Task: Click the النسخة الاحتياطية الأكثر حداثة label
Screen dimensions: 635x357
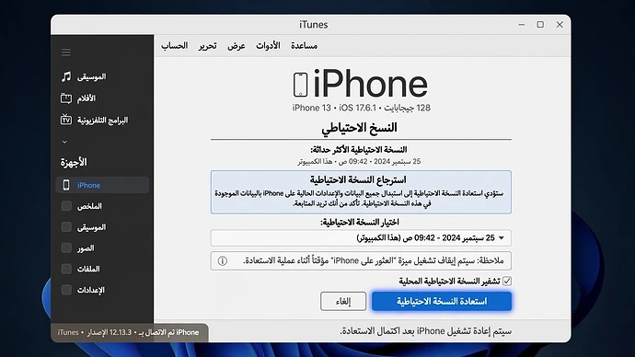Action: click(x=359, y=150)
